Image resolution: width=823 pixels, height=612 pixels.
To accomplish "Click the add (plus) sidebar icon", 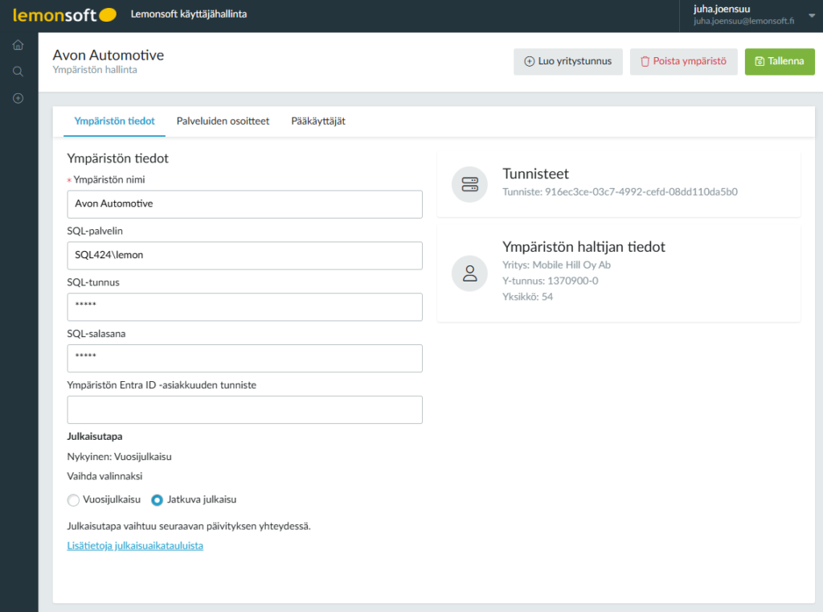I will pos(18,98).
